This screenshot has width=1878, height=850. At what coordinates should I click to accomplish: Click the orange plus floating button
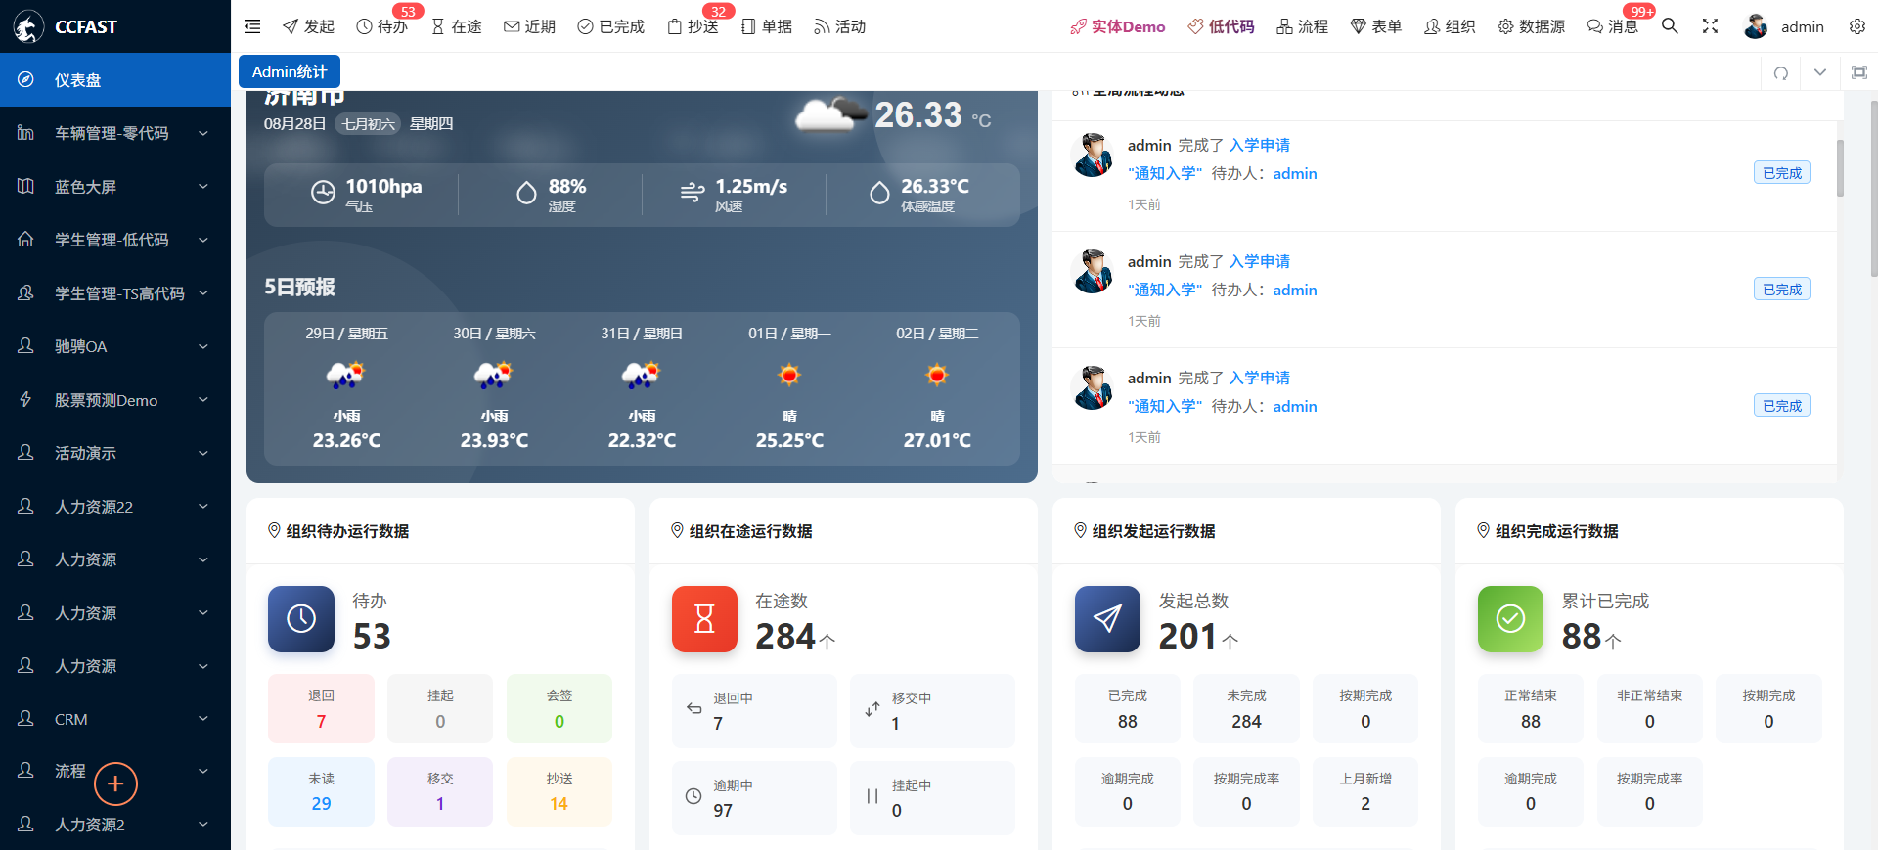point(115,783)
